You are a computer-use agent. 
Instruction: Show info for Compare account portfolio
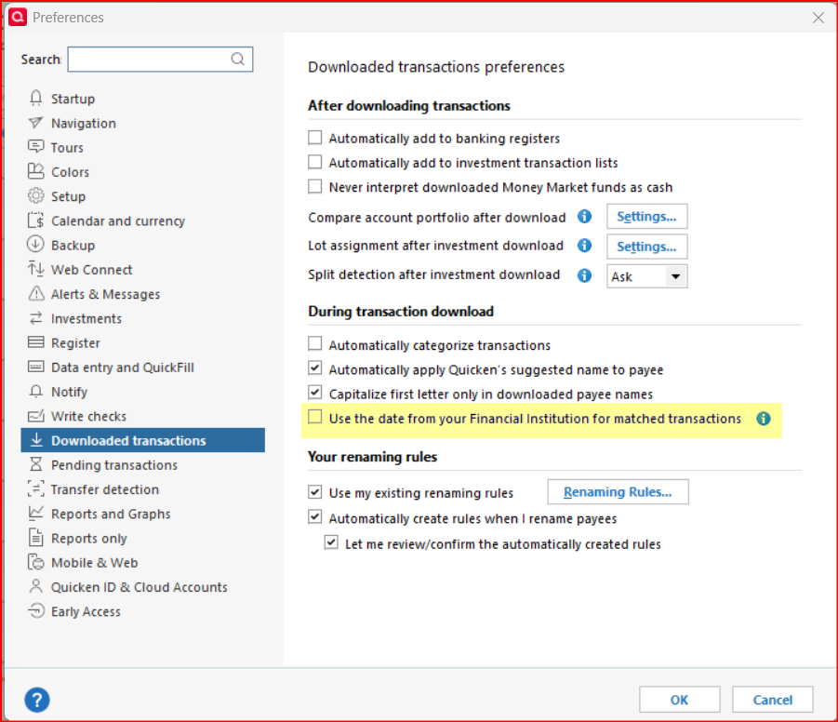(585, 217)
